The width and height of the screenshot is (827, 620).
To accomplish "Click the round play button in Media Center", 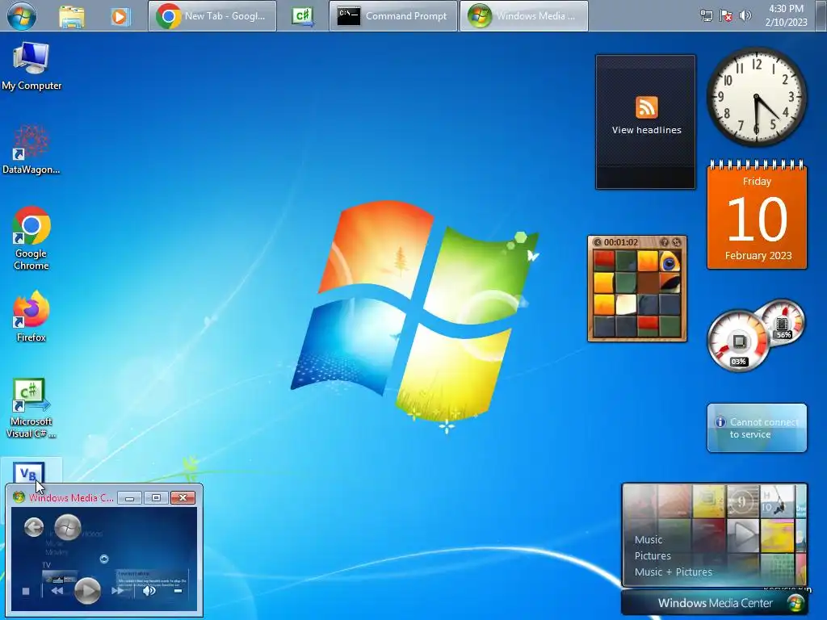I will click(87, 590).
